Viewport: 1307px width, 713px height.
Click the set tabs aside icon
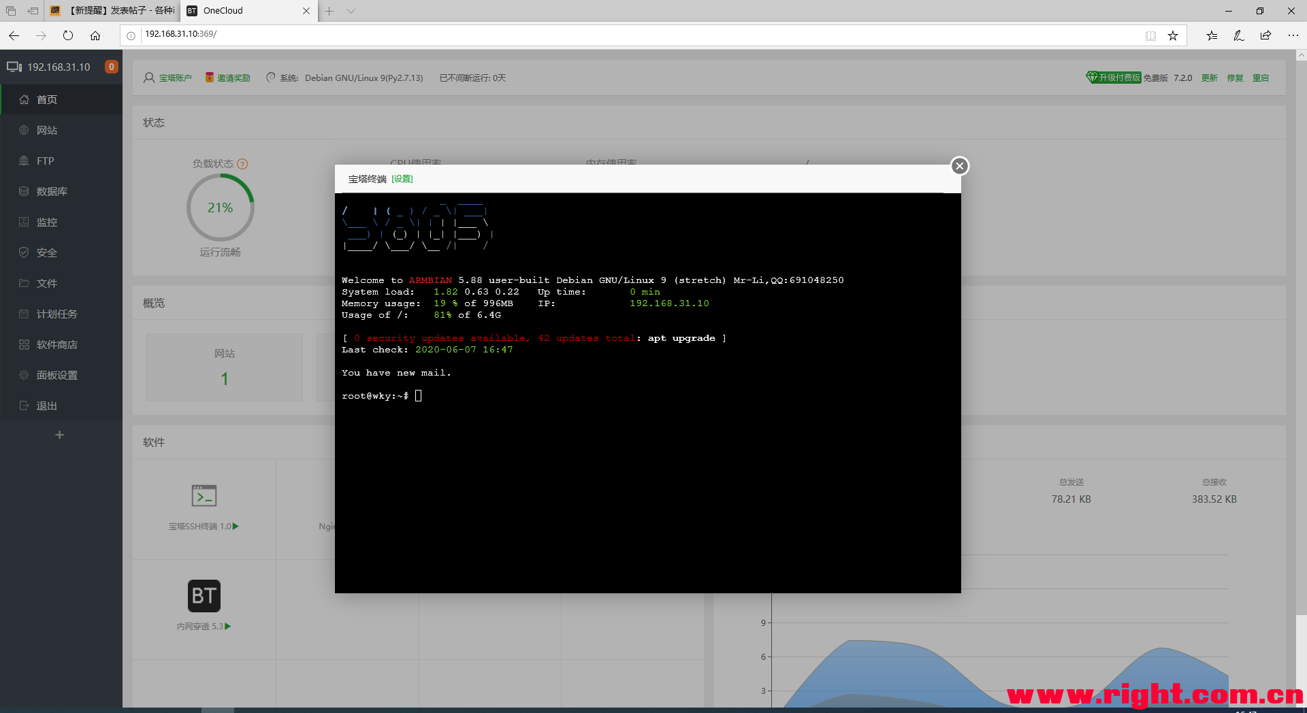pyautogui.click(x=32, y=11)
